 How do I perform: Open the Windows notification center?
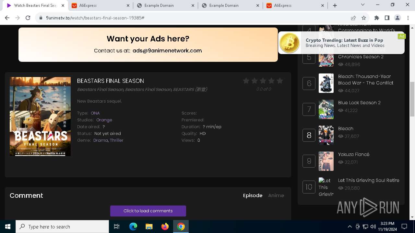(404, 227)
